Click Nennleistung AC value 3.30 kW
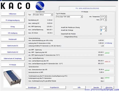This screenshot has width=119, height=91. click(50, 20)
